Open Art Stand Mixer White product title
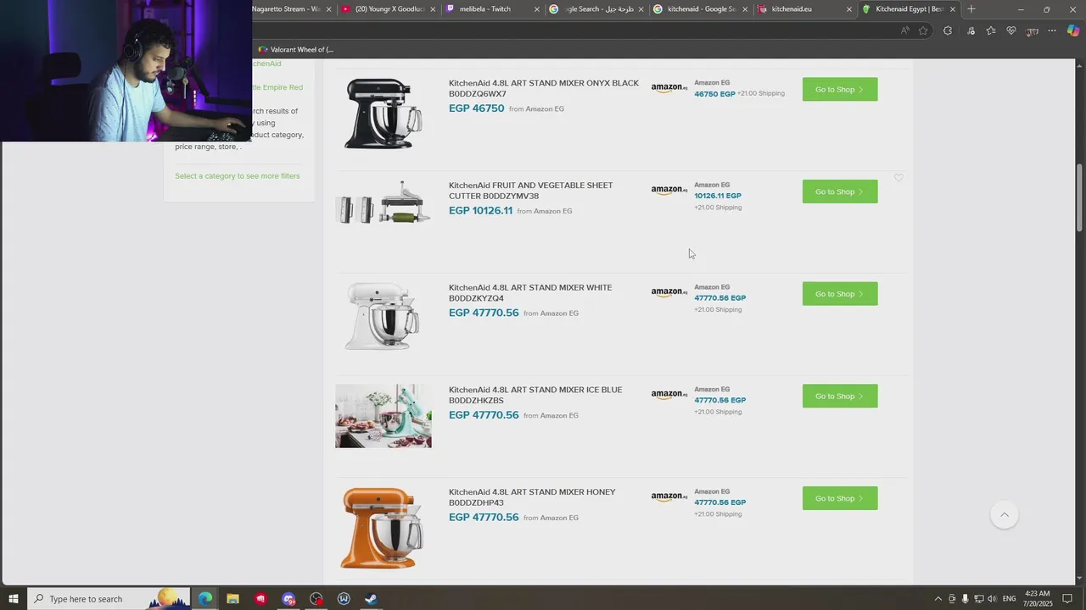This screenshot has width=1086, height=610. point(530,293)
